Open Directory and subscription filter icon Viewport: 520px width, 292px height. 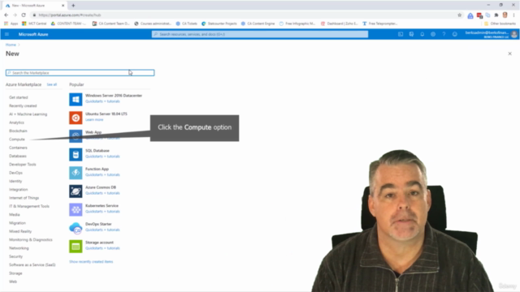click(411, 34)
